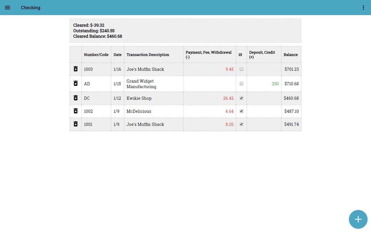Open the three-dot overflow menu
Viewport: 371px width, 232px height.
pyautogui.click(x=363, y=8)
